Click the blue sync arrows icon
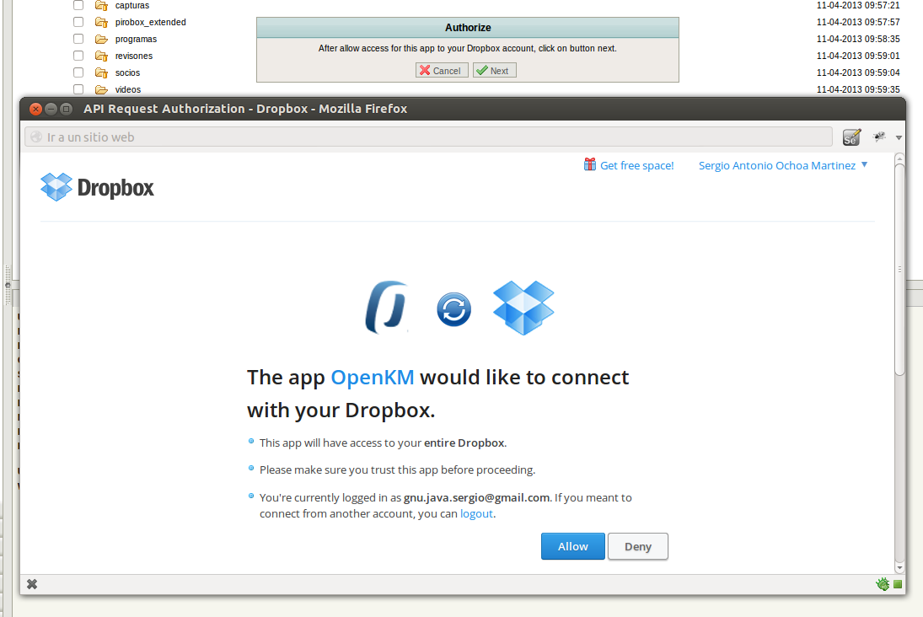The height and width of the screenshot is (617, 923). click(x=453, y=309)
